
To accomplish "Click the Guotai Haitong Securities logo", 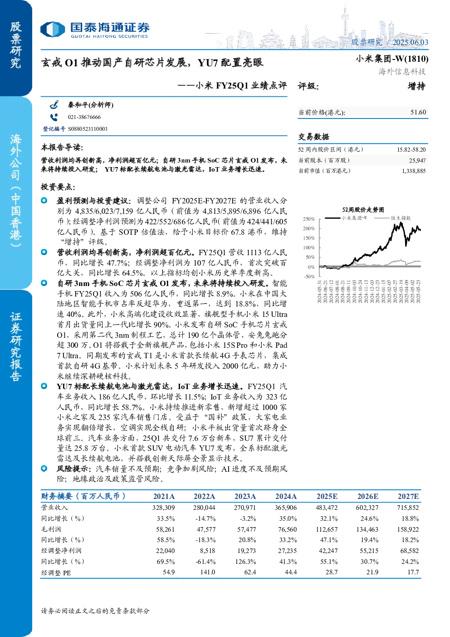I will pyautogui.click(x=94, y=30).
